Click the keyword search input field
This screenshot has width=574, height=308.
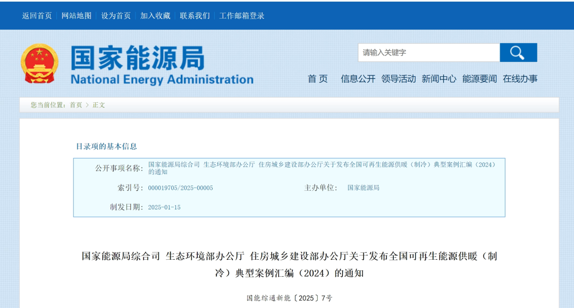pos(425,52)
